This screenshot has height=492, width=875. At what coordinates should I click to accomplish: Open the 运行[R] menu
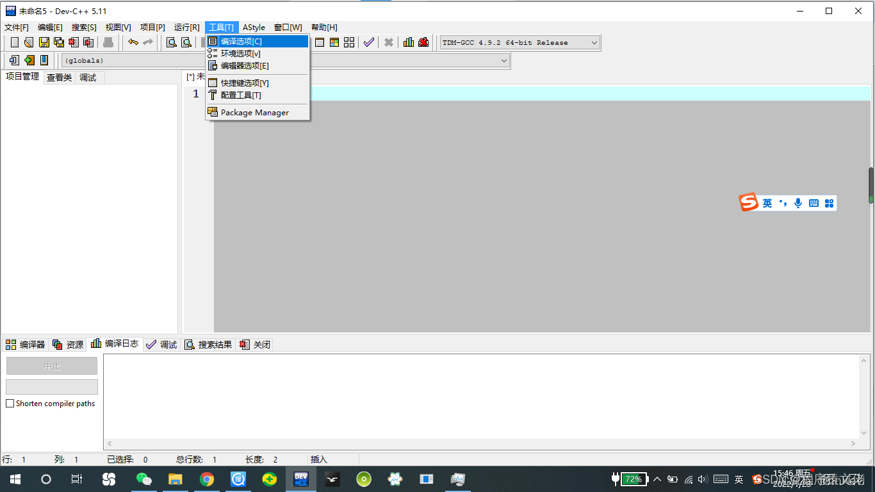pyautogui.click(x=187, y=27)
